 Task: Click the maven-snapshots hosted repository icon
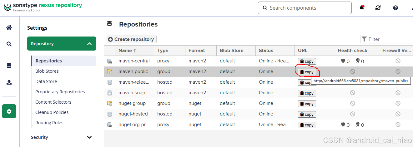[x=109, y=93]
